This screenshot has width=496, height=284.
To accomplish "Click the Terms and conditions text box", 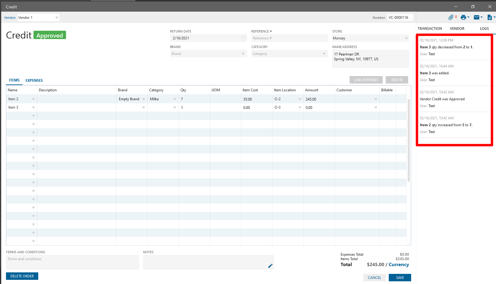I will (x=72, y=262).
